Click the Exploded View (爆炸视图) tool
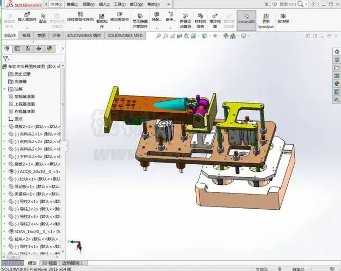The width and height of the screenshot is (341, 271). coord(215,21)
